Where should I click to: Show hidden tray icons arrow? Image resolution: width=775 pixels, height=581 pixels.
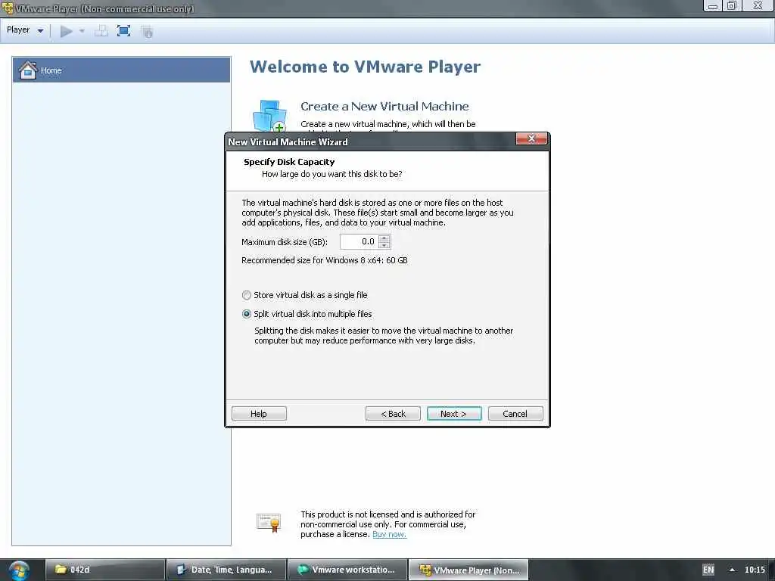[x=732, y=570]
